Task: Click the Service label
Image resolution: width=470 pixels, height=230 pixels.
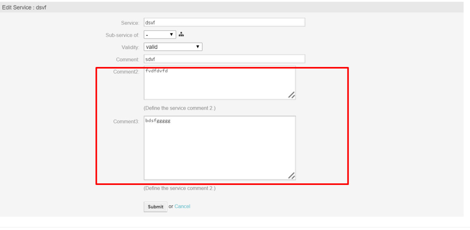Action: click(131, 22)
